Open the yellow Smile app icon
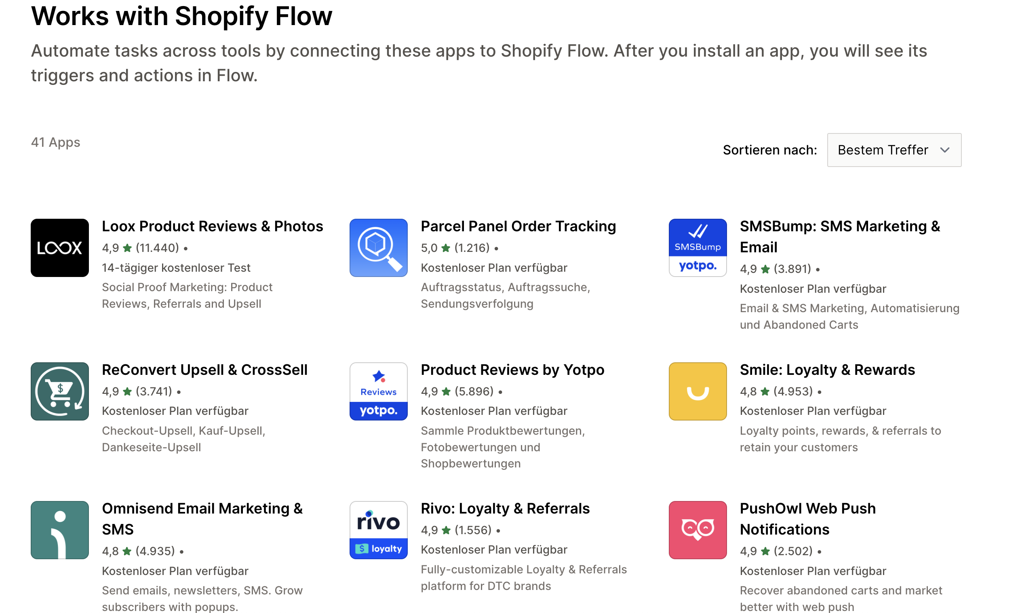This screenshot has width=1020, height=613. [x=697, y=391]
